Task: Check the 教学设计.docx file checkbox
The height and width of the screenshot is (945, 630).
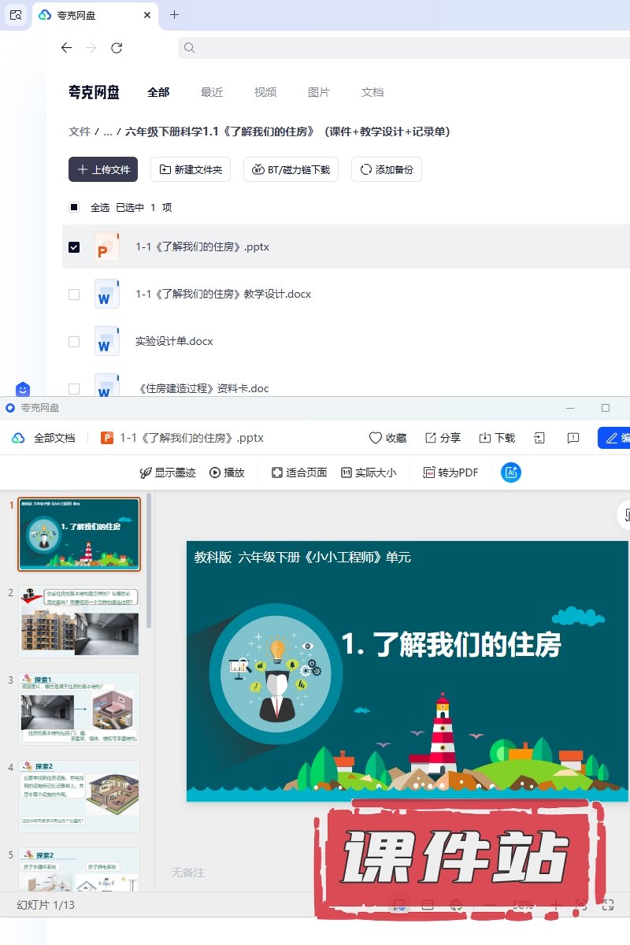Action: click(74, 295)
